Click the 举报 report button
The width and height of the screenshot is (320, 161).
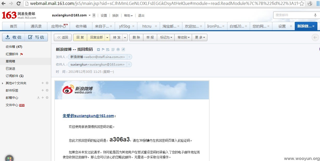pyautogui.click(x=150, y=37)
